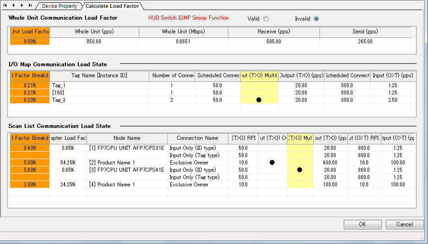Screen dimensions: 428x244
Task: Click multicast dot in FP7CPU AFP7CPS41E row
Action: click(299, 170)
